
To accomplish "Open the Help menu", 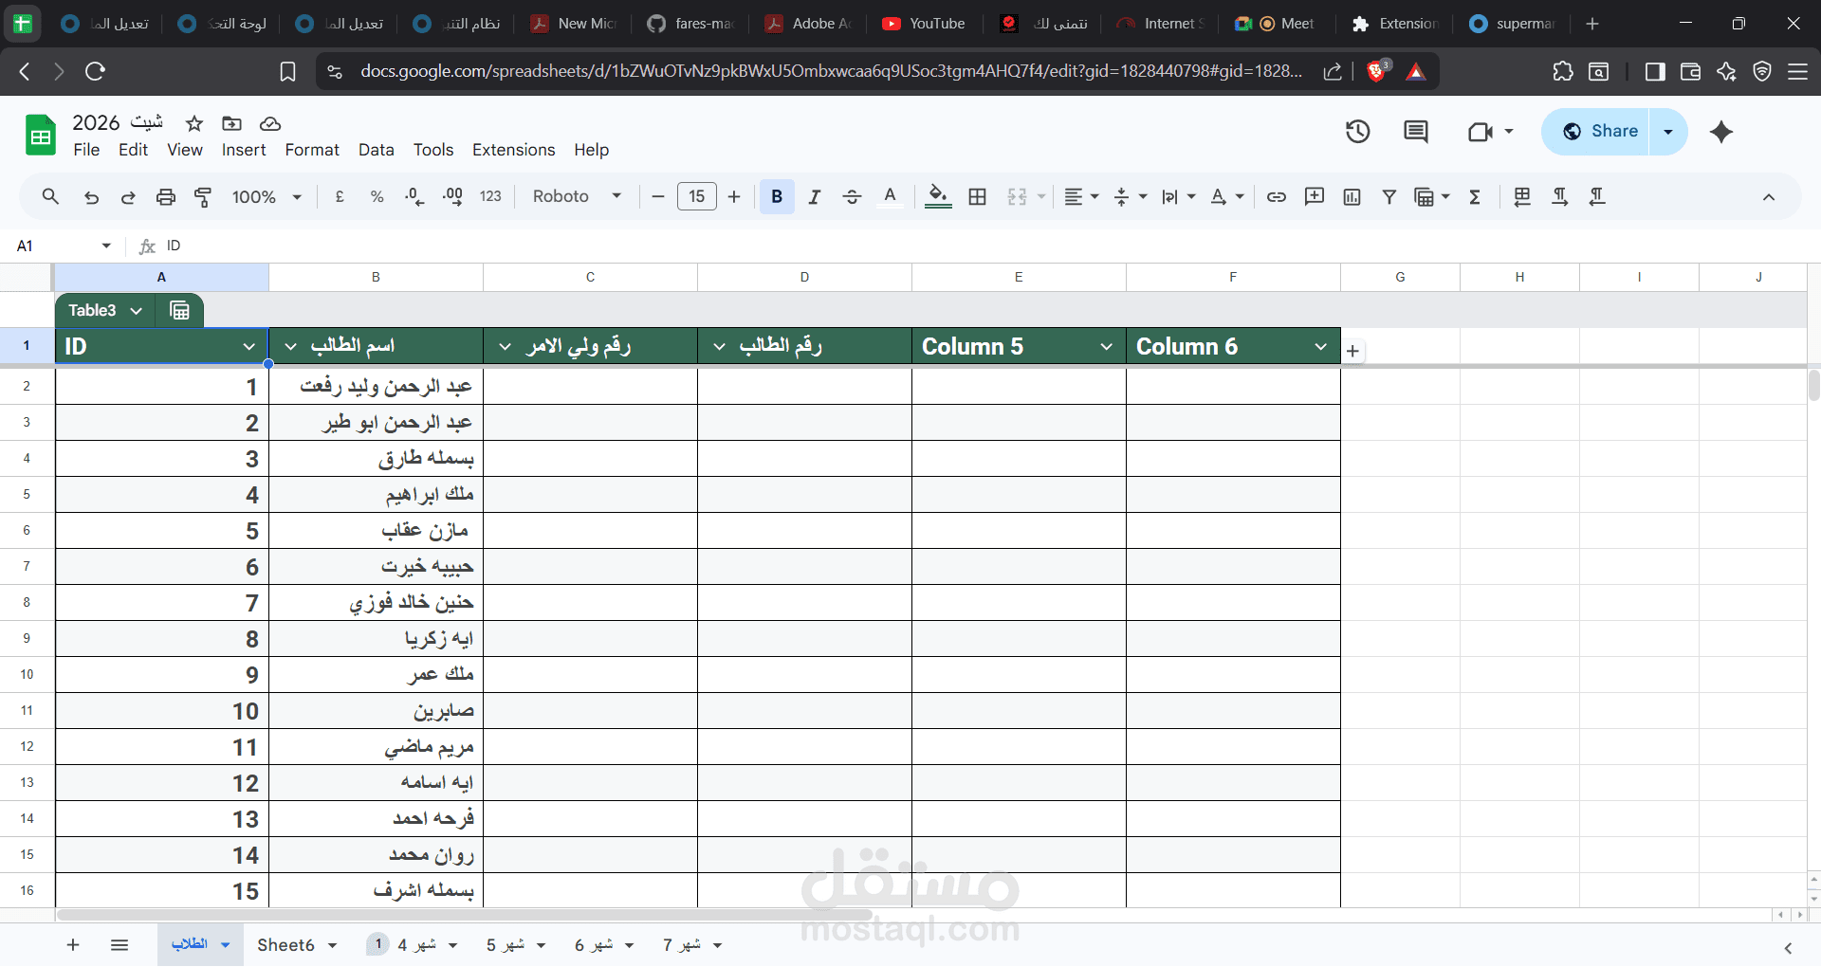I will click(591, 150).
